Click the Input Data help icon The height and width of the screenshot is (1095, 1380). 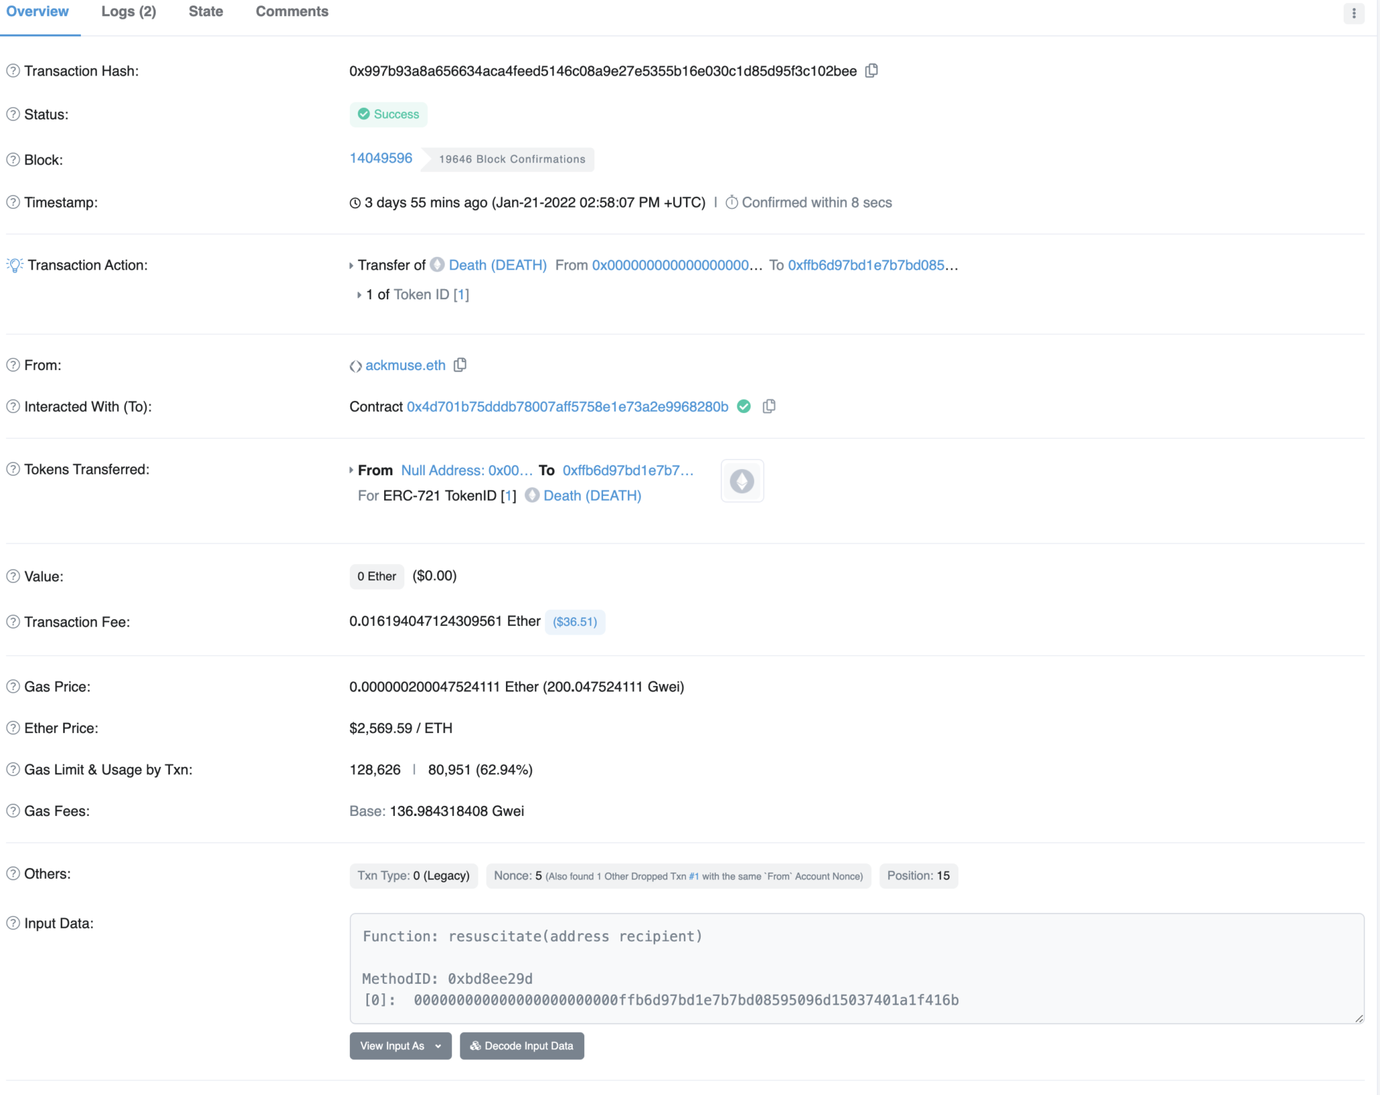tap(13, 923)
